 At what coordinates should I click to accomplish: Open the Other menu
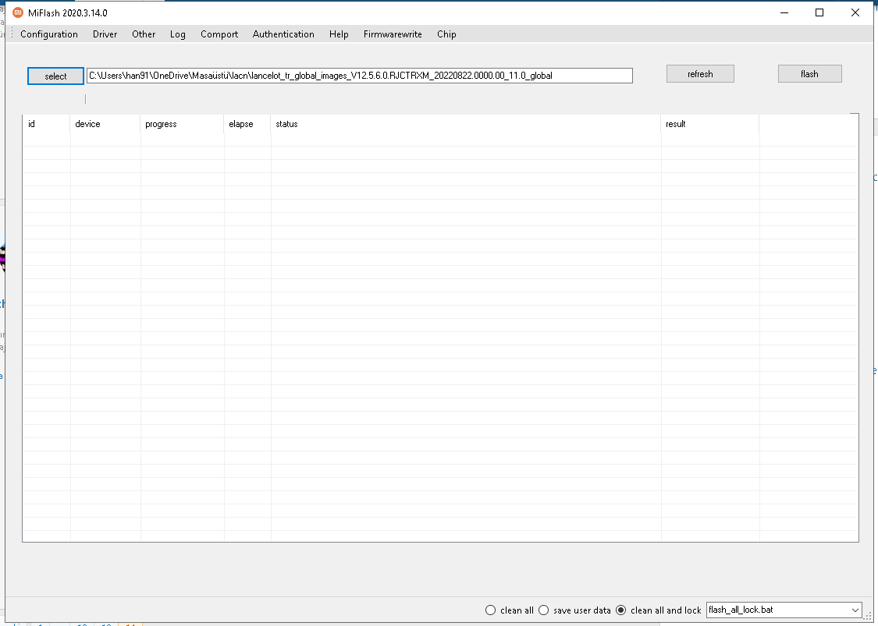click(x=144, y=34)
